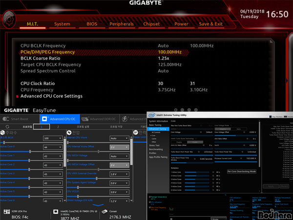Click the refresh icon beside the profile numbers
The image size is (293, 220).
pyautogui.click(x=7, y=127)
